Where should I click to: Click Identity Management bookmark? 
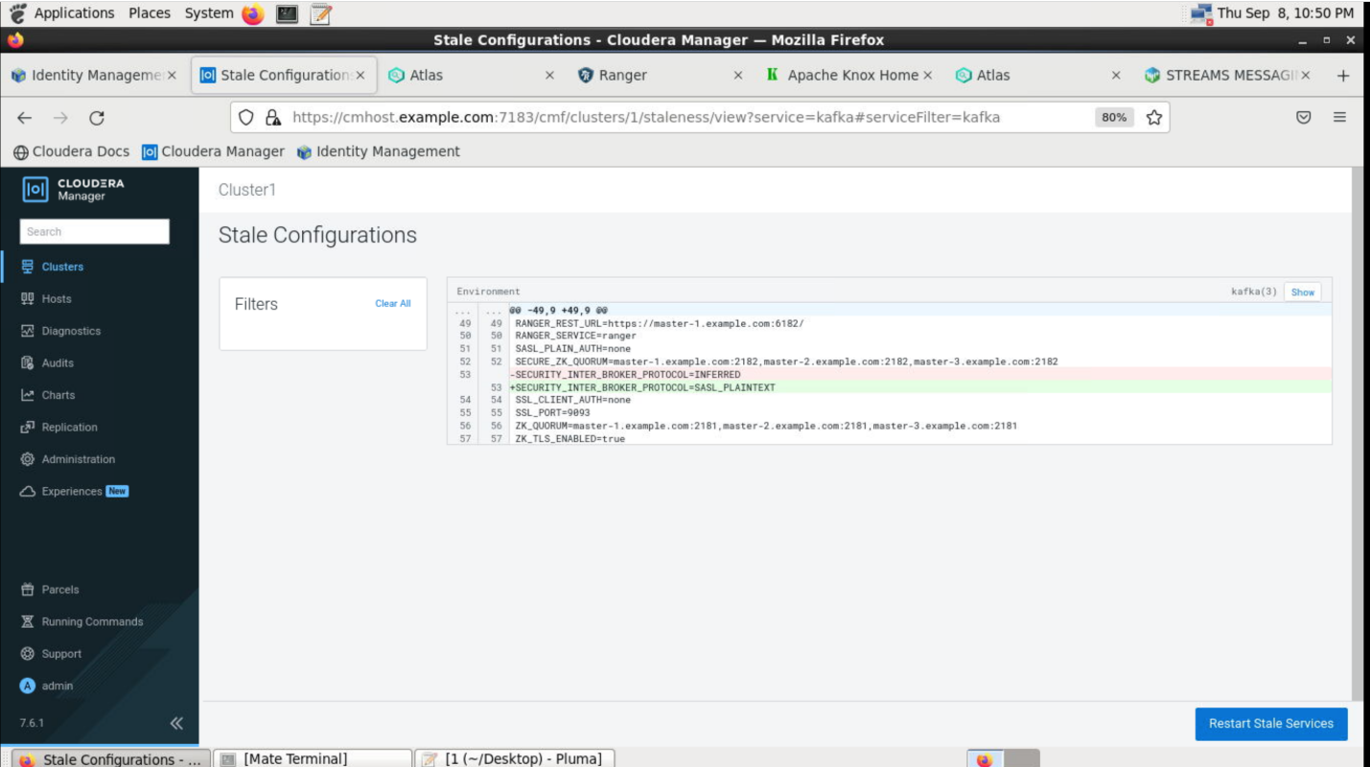pos(379,151)
